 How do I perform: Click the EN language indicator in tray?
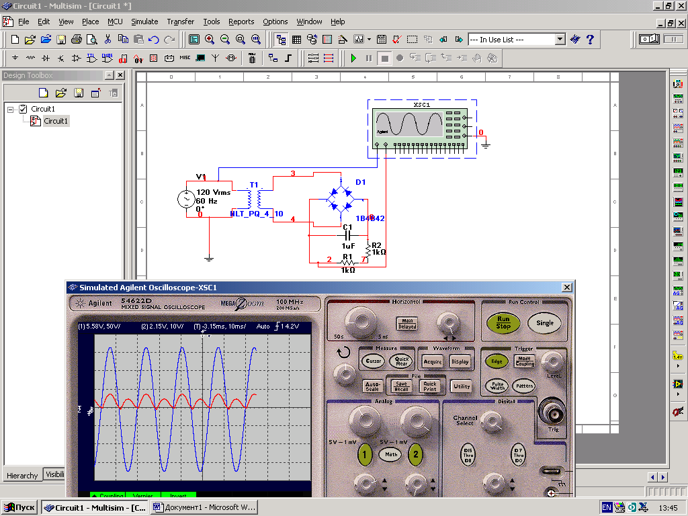pyautogui.click(x=607, y=507)
